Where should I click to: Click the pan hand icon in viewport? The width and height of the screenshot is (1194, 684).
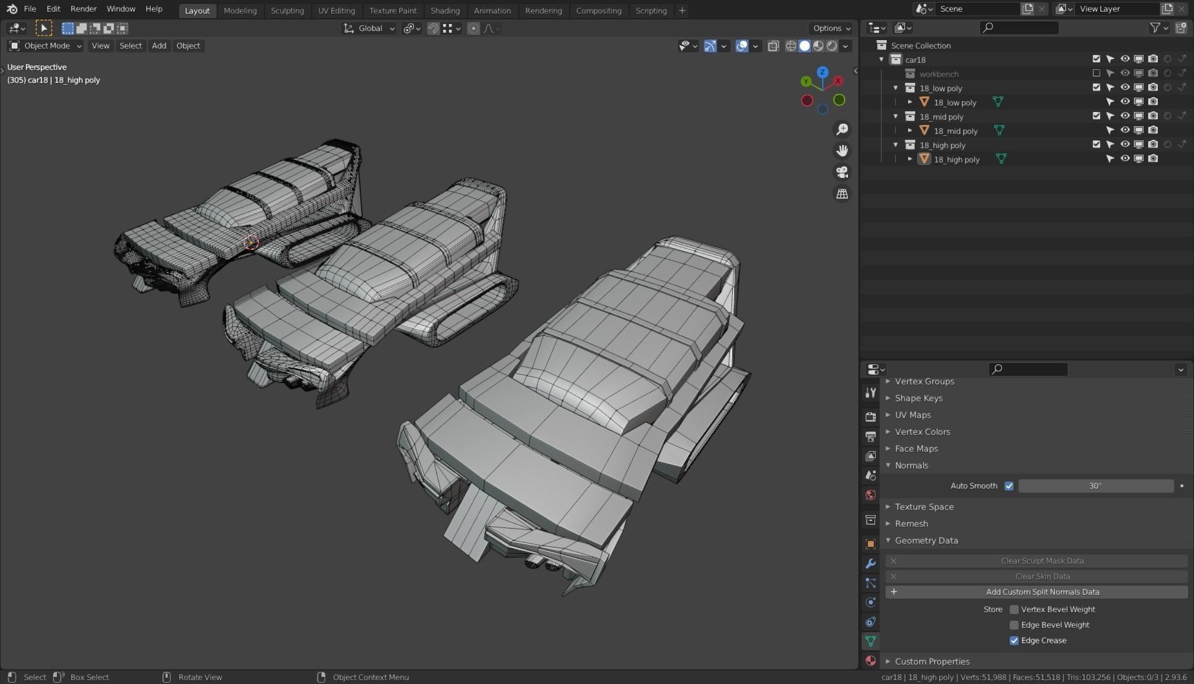[x=842, y=151]
